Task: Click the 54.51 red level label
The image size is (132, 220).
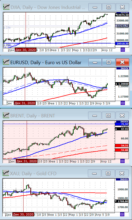Action: pos(122,146)
